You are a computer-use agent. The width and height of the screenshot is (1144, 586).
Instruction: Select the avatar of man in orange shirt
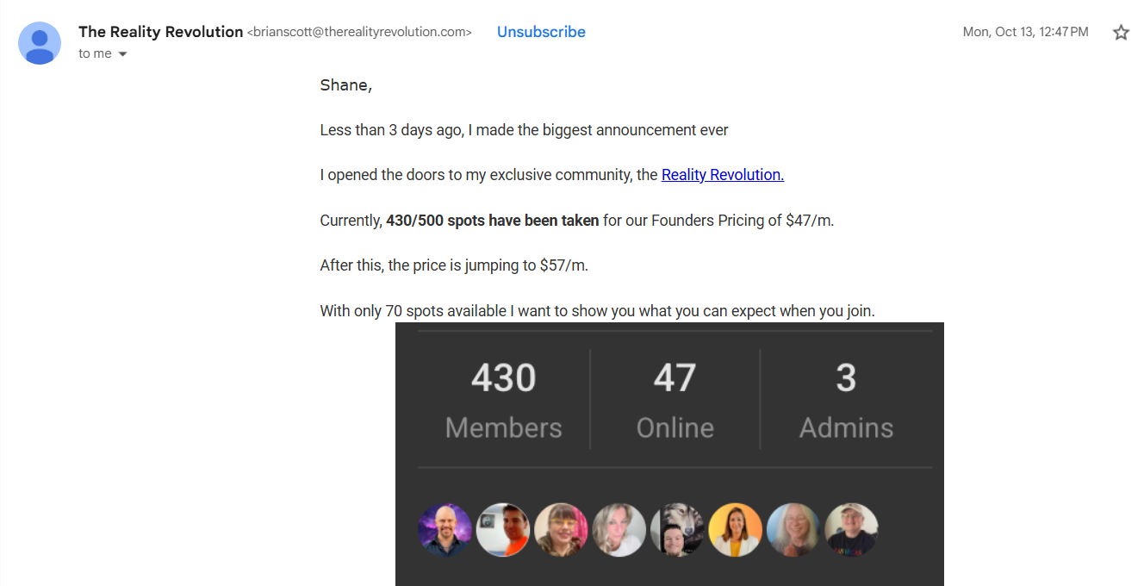503,530
